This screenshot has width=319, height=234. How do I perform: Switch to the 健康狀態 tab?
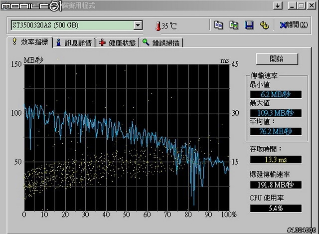pyautogui.click(x=122, y=43)
